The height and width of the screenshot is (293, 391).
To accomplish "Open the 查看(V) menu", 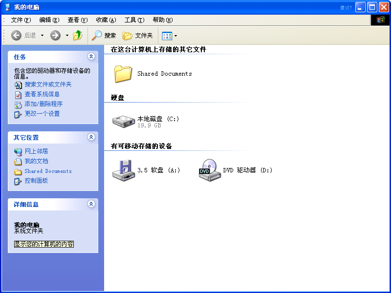I will pos(78,20).
